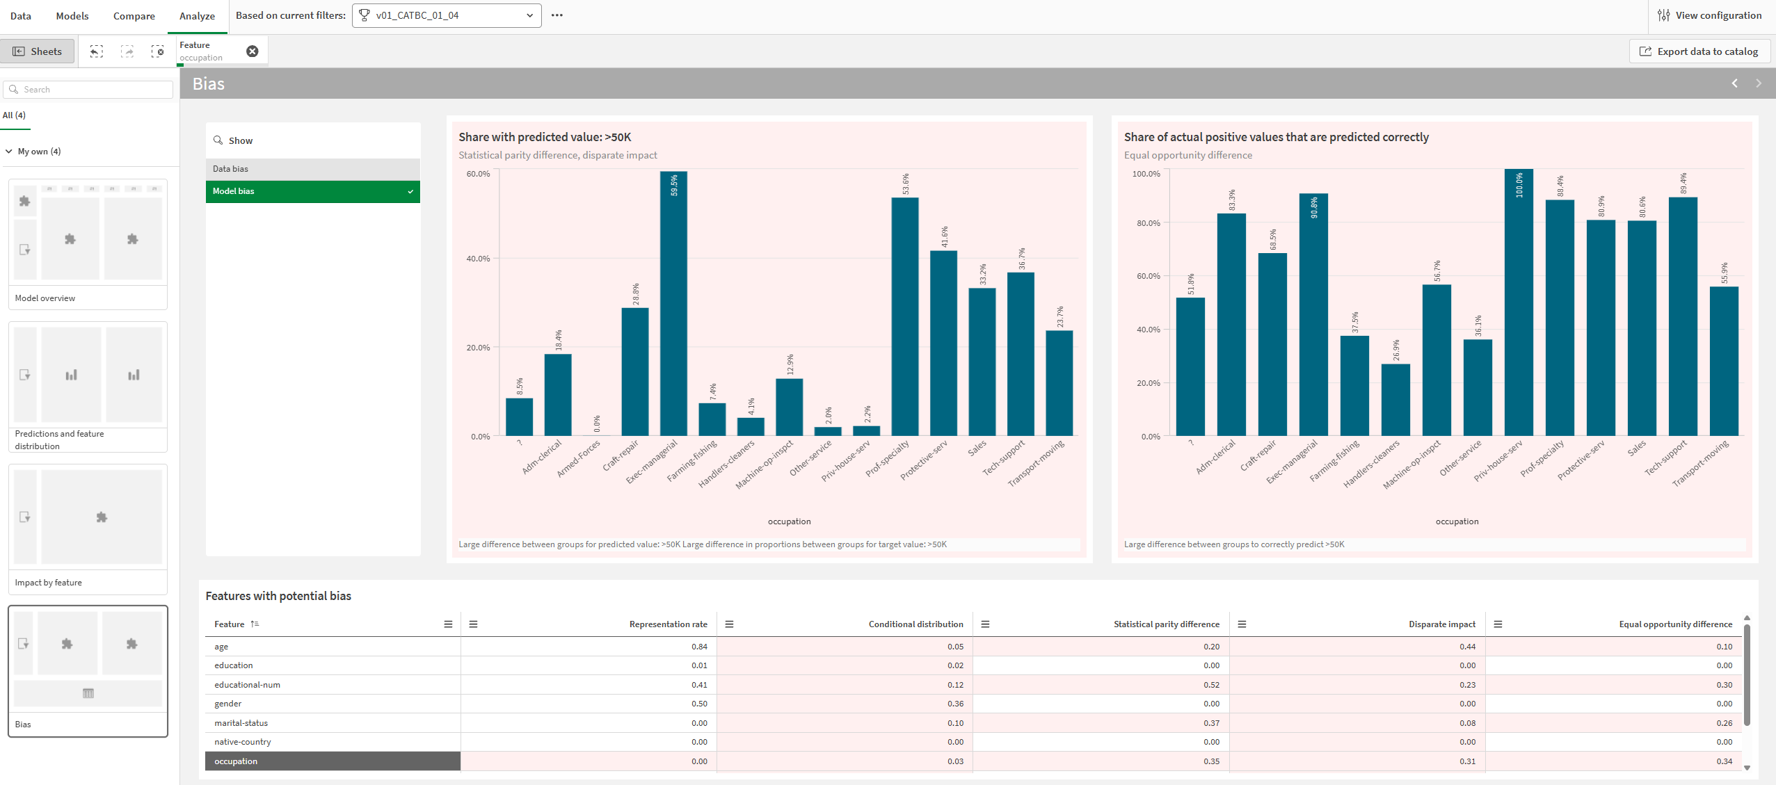The image size is (1776, 785).
Task: Toggle sort order on the Feature column
Action: pyautogui.click(x=255, y=624)
